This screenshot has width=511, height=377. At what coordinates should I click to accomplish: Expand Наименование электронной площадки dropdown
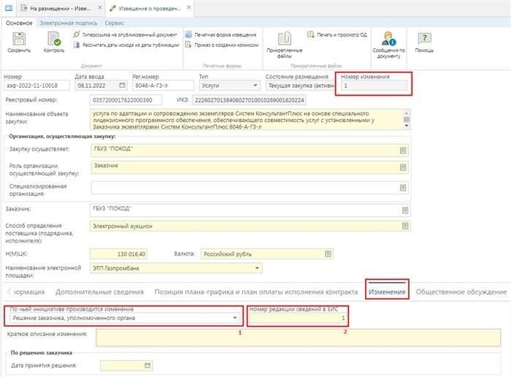point(257,268)
